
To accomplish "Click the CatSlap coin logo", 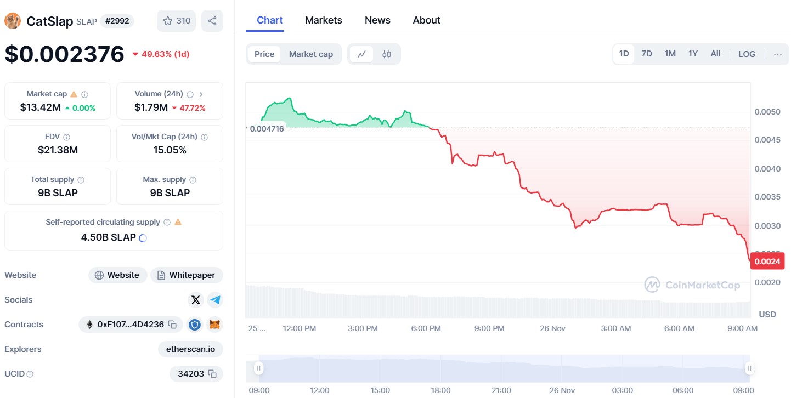I will [13, 21].
